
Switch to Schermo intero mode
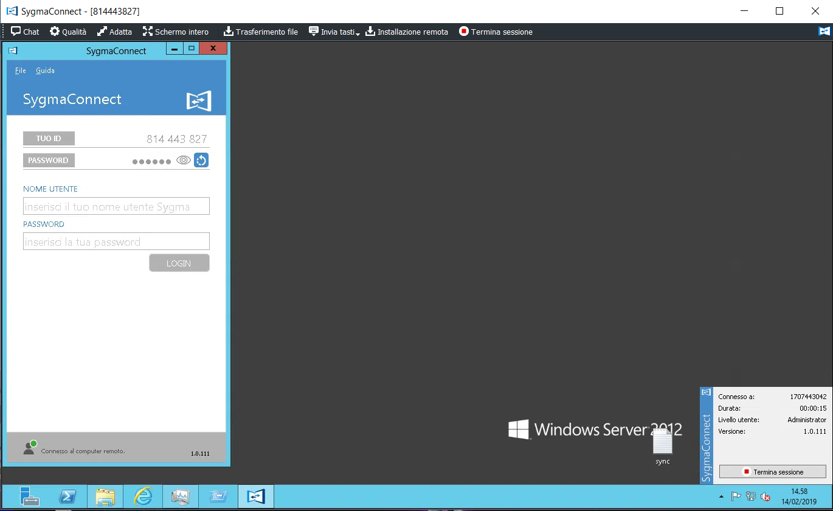point(175,32)
